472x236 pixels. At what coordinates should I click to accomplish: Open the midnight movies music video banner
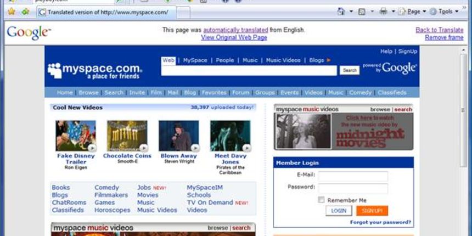coord(344,132)
